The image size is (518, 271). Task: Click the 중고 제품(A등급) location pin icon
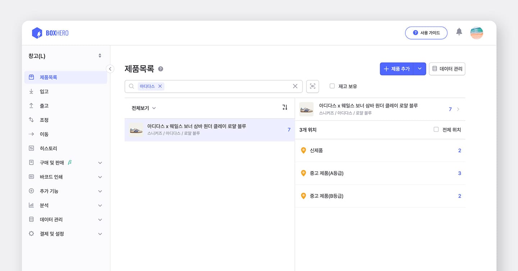[303, 173]
